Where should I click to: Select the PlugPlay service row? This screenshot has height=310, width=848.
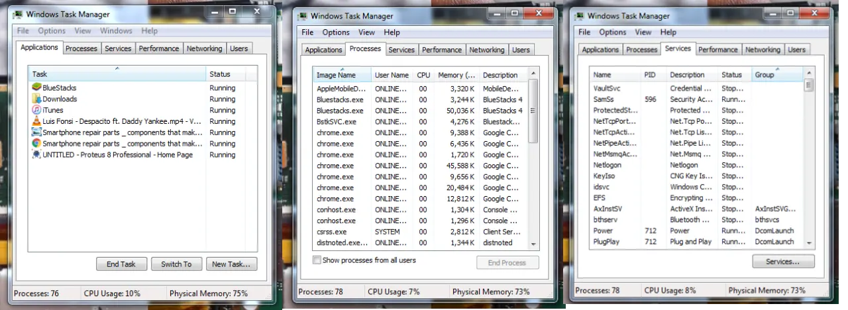click(x=697, y=242)
